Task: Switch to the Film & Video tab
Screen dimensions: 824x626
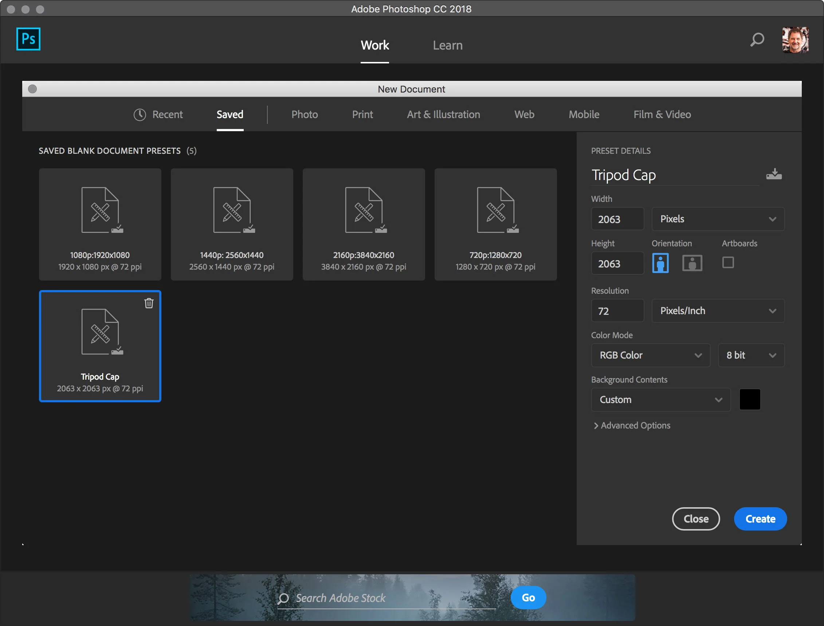Action: (x=662, y=114)
